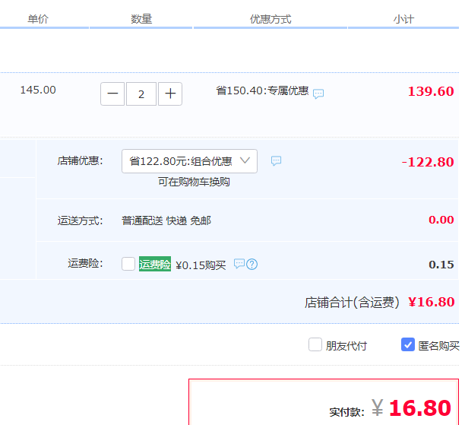Click the message icon after ¥0.15购买
This screenshot has height=425, width=465.
239,264
